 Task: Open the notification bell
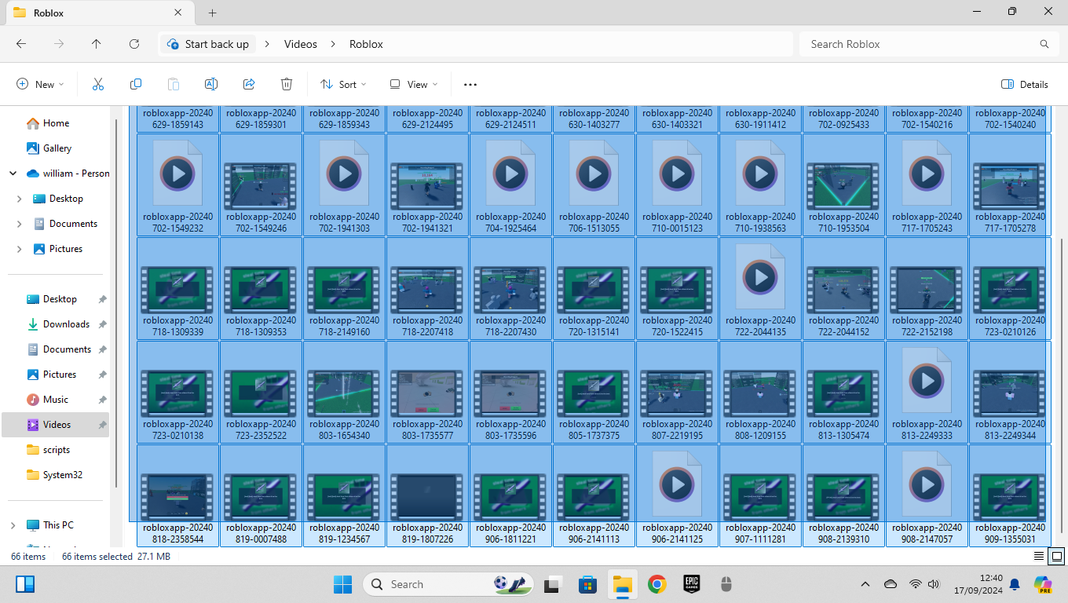pos(1015,584)
